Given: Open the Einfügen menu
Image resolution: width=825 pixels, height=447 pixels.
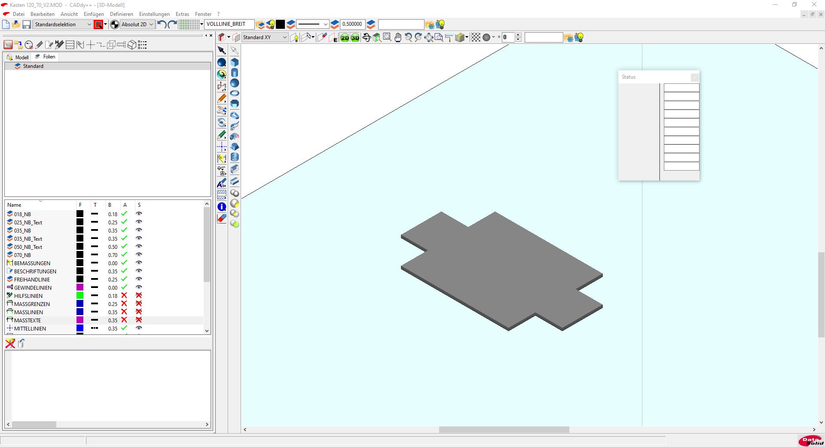Looking at the screenshot, I should coord(94,14).
